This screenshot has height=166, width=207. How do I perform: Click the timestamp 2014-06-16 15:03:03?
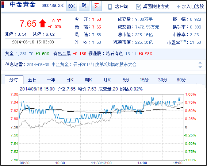33,42
